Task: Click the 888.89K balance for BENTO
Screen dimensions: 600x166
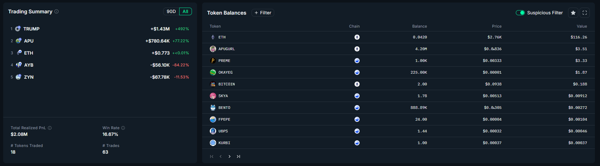Action: (x=419, y=108)
